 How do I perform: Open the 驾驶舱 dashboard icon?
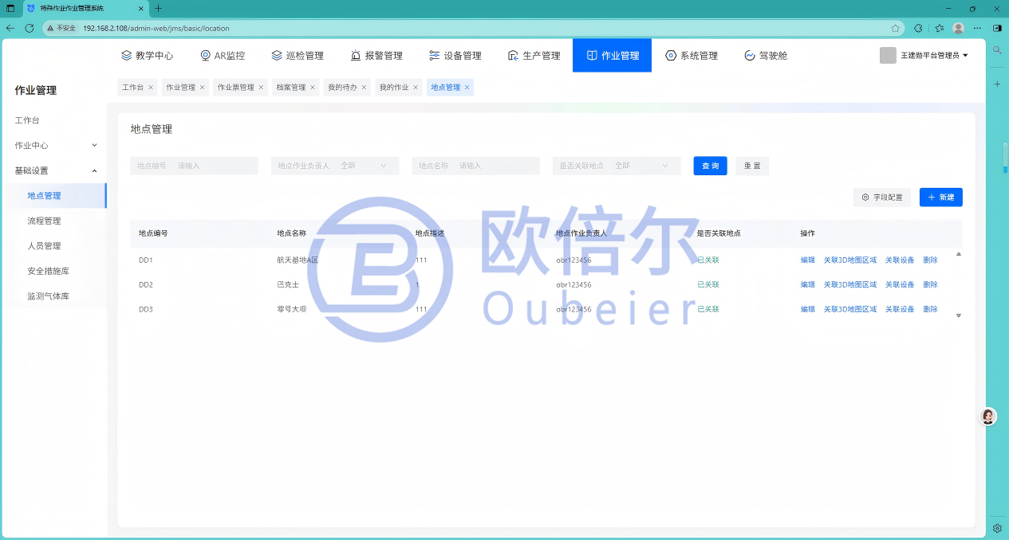pos(749,56)
